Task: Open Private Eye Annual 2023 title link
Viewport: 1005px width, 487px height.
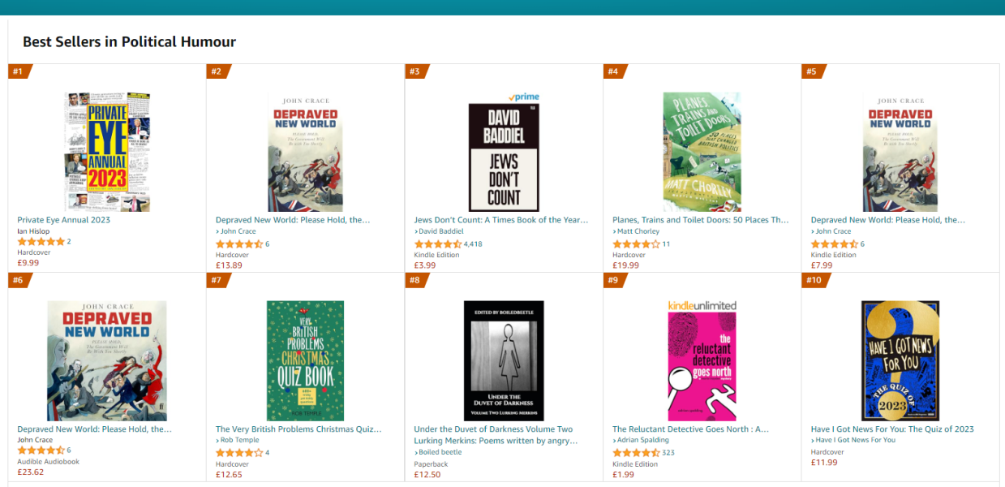Action: pos(63,220)
